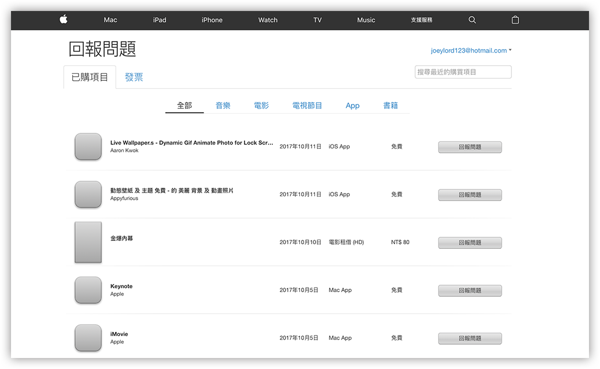Open the search magnifier icon

click(x=472, y=20)
